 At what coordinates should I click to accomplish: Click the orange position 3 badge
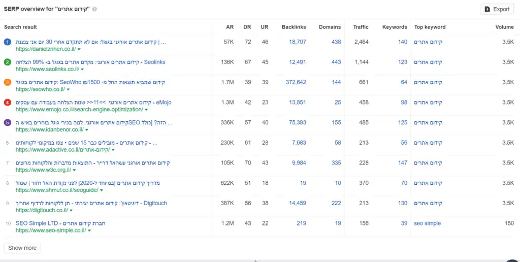tap(7, 82)
